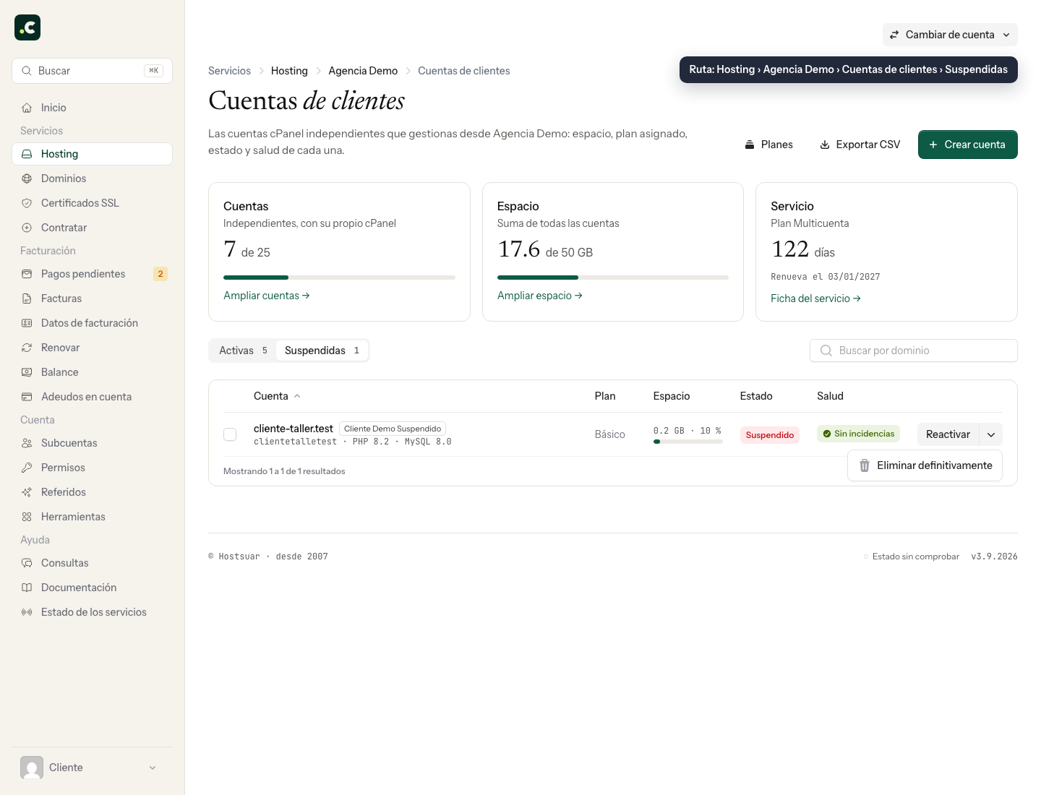The height and width of the screenshot is (795, 1041).
Task: Click the Espacio usage progress bar
Action: [612, 278]
